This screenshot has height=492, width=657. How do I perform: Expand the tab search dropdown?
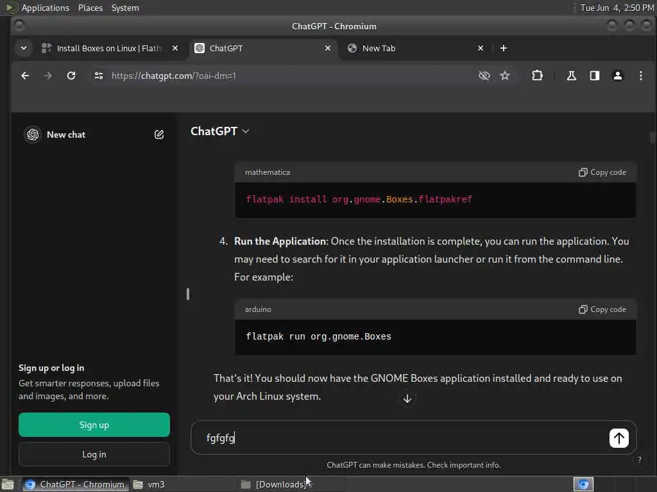[24, 48]
